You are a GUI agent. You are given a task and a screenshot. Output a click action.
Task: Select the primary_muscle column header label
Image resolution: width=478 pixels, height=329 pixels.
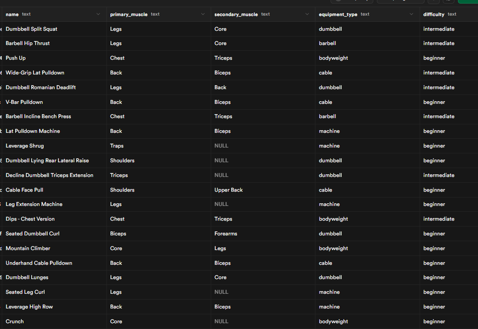tap(129, 14)
